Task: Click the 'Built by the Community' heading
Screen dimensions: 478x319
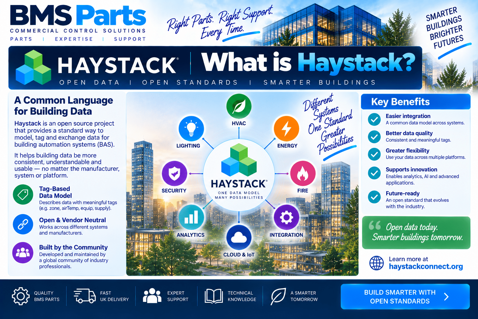Action: pyautogui.click(x=73, y=247)
